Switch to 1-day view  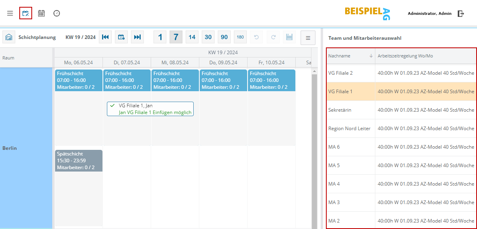(160, 37)
